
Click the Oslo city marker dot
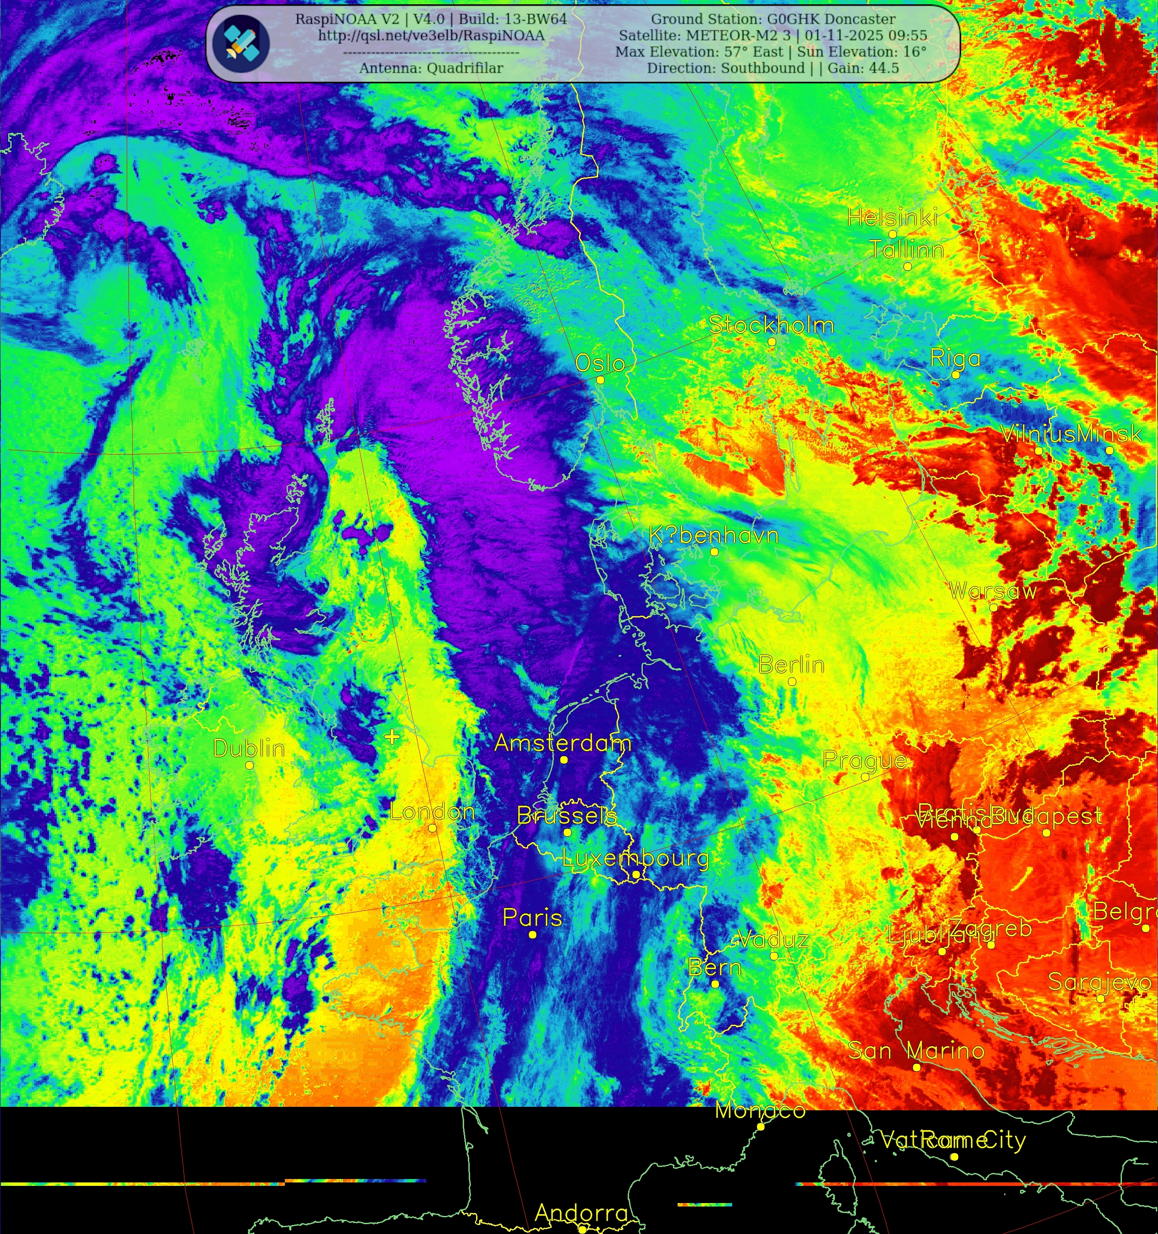coord(600,380)
